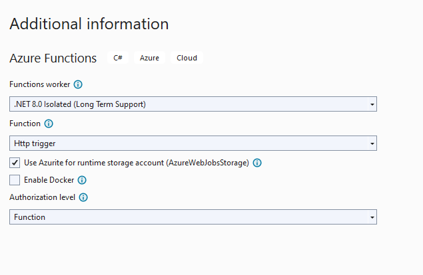Screen dimensions: 423x275
Task: Click the C# tag
Action: [x=118, y=58]
